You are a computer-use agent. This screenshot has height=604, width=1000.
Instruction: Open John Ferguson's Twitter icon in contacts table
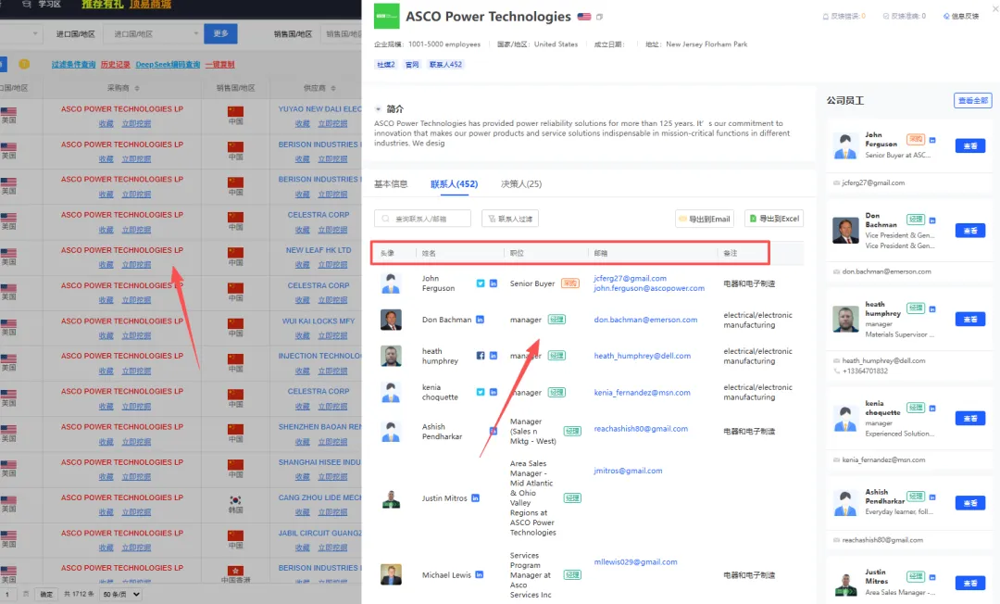click(481, 283)
